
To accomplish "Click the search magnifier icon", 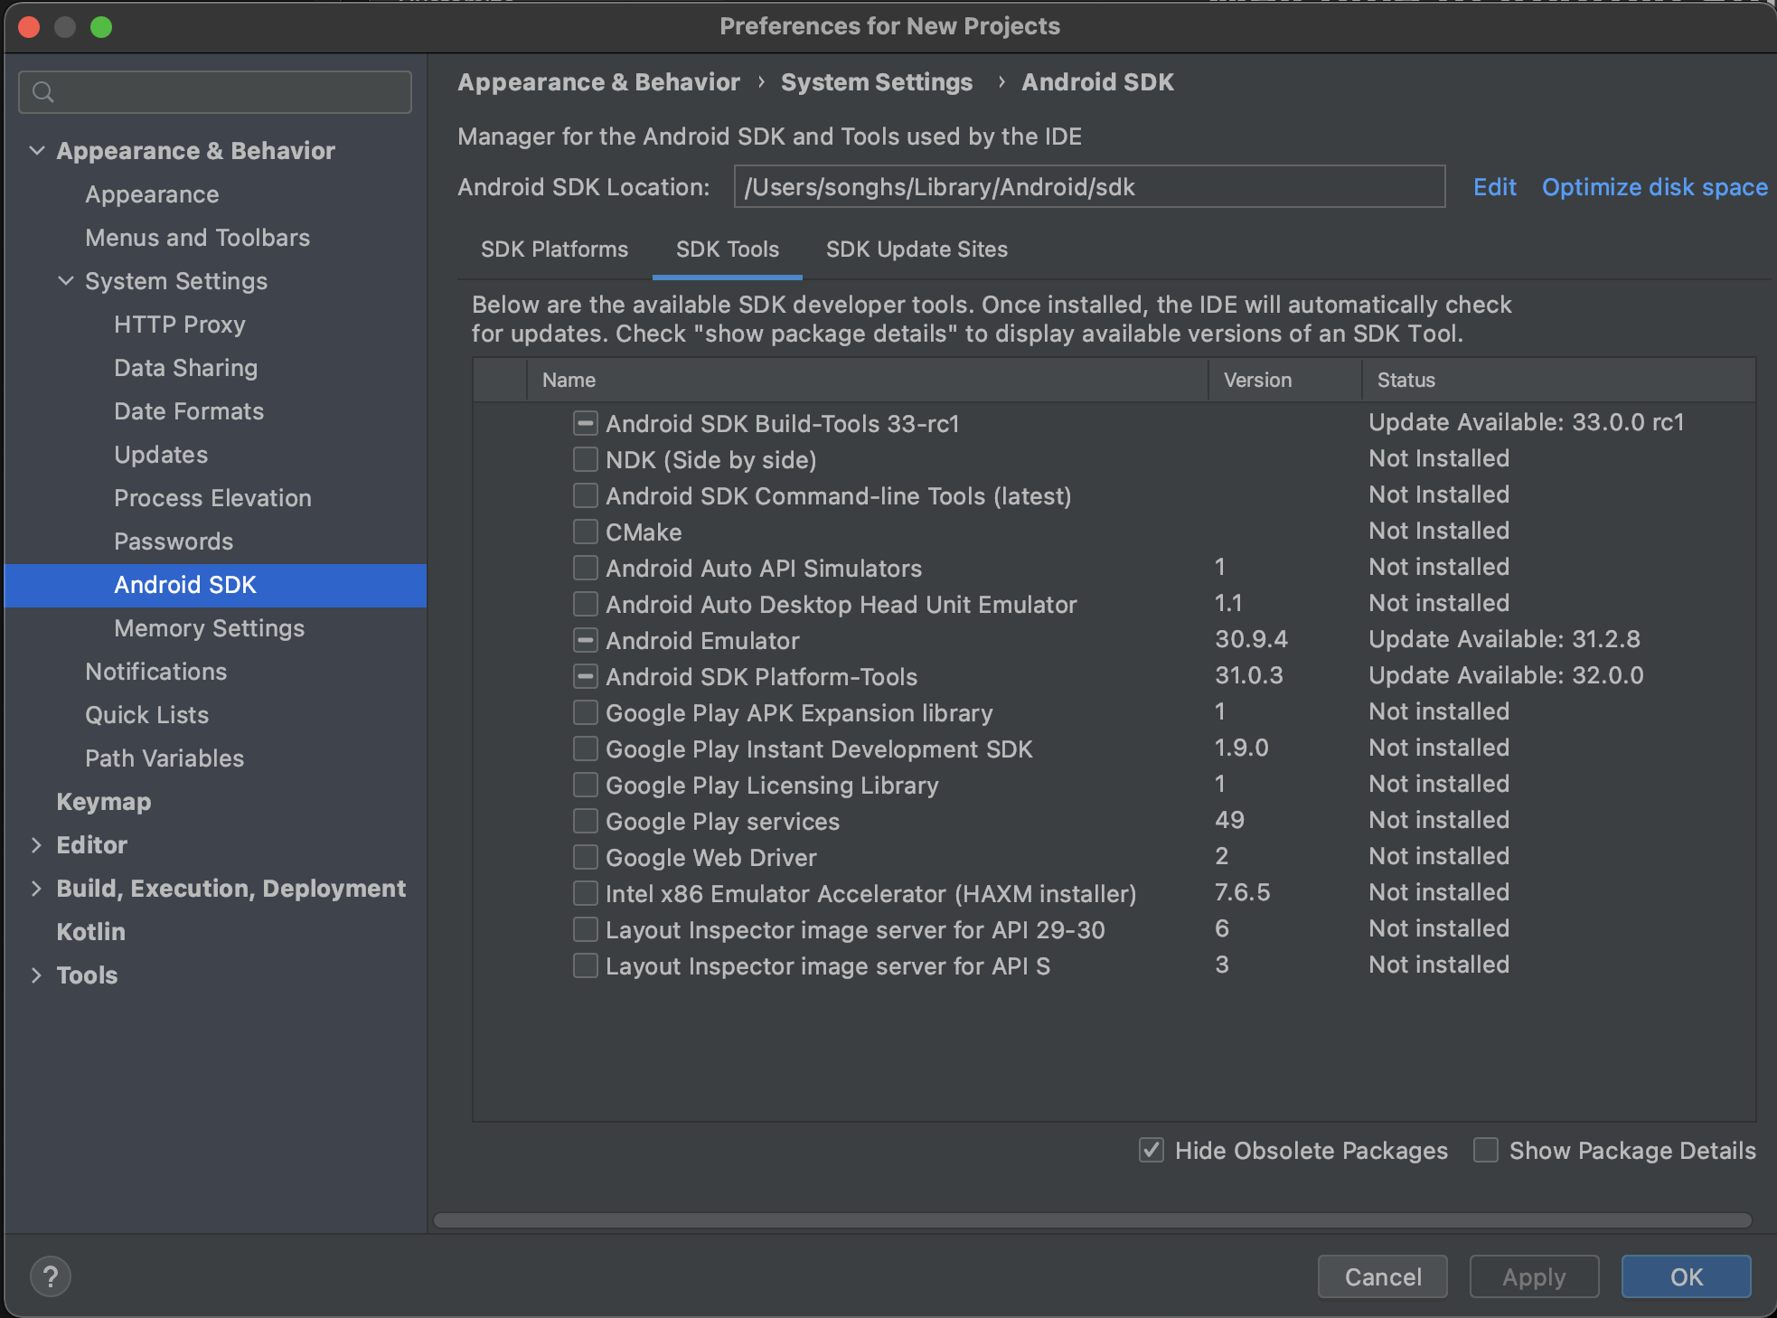I will (42, 92).
